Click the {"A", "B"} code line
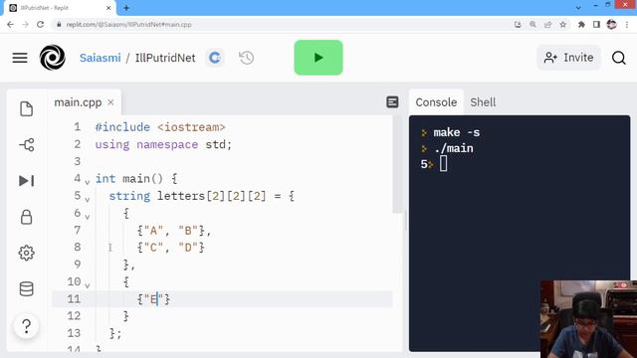The width and height of the screenshot is (637, 358). 174,231
